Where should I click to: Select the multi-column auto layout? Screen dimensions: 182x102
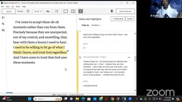[80, 11]
